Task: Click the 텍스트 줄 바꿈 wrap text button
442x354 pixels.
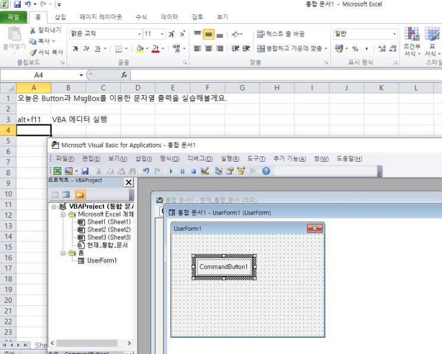Action: coord(281,34)
